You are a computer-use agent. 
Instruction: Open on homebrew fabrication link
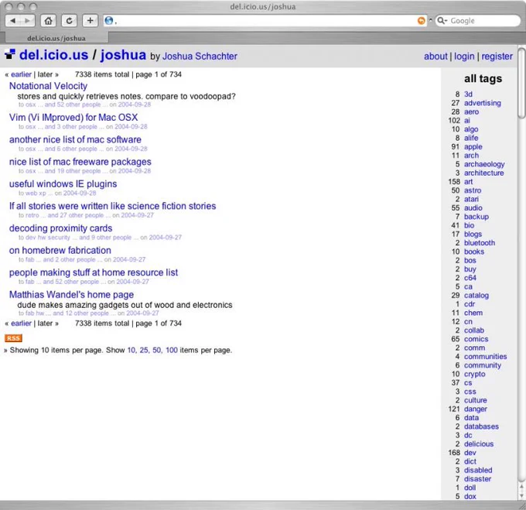[60, 250]
